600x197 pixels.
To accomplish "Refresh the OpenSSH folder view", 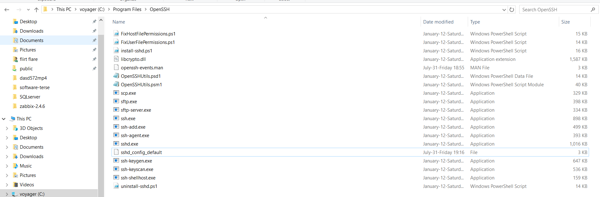I will click(512, 9).
